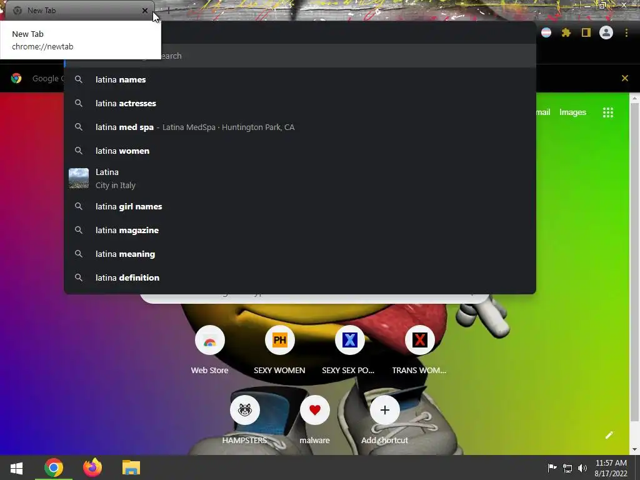Open the Latina City in Italy suggestion

tap(300, 178)
